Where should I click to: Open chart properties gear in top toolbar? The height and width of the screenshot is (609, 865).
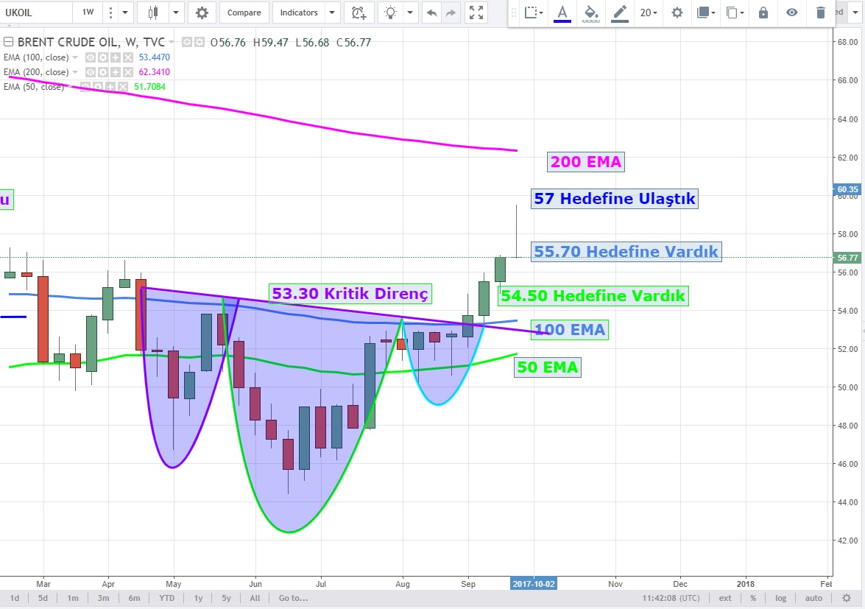click(202, 13)
